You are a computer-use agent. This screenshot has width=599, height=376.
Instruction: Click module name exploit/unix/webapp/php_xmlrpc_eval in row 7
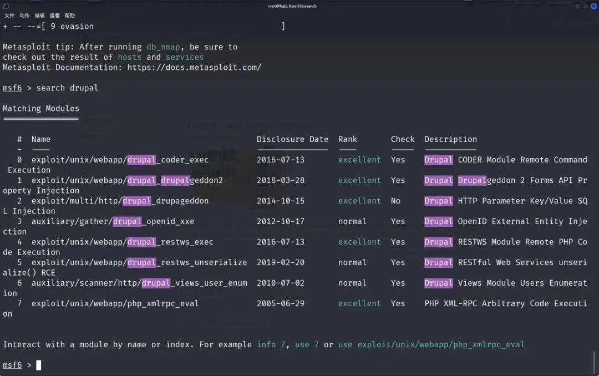pyautogui.click(x=115, y=304)
